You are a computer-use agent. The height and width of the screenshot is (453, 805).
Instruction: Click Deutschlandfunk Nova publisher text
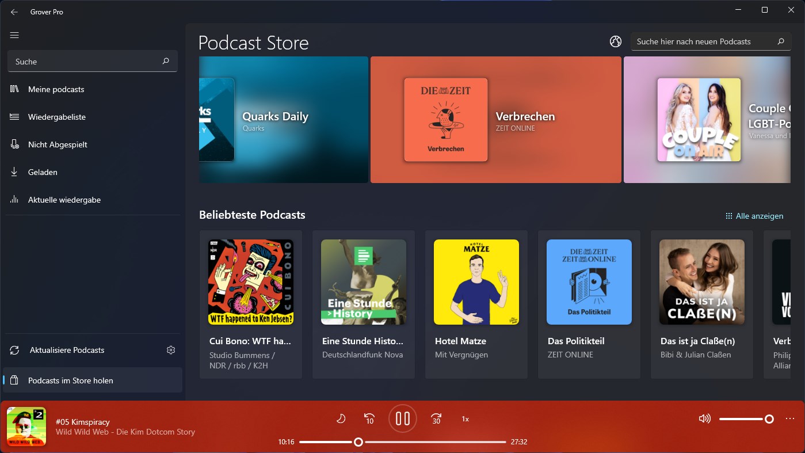tap(363, 355)
